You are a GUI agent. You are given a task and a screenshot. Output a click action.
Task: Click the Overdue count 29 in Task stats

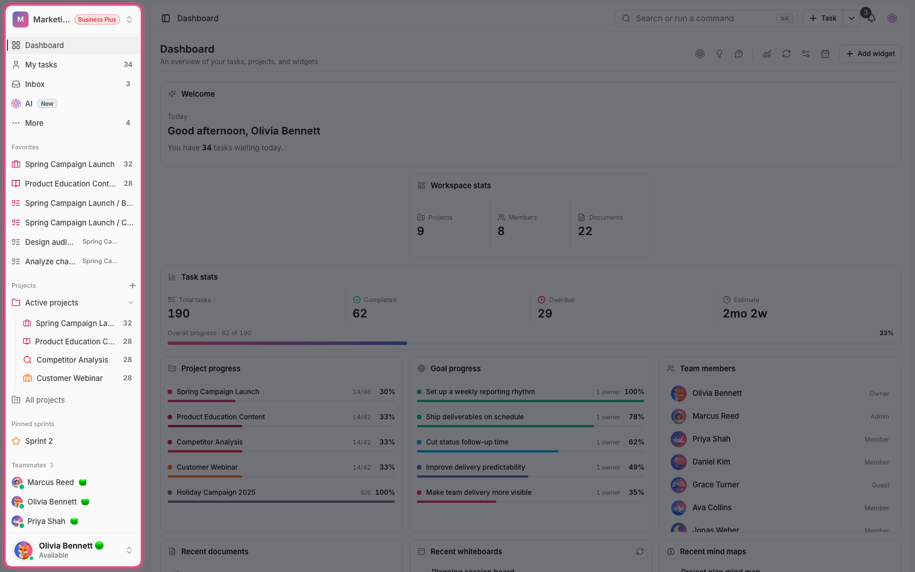click(x=545, y=313)
